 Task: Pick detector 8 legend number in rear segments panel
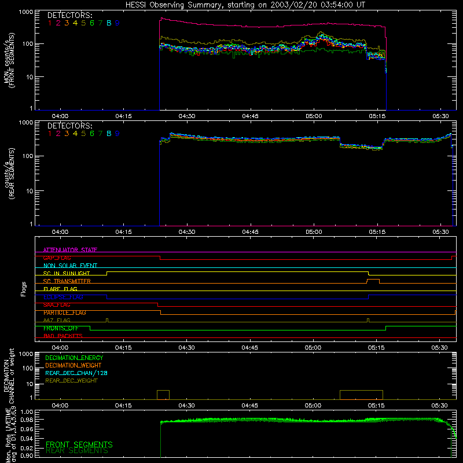tap(109, 134)
